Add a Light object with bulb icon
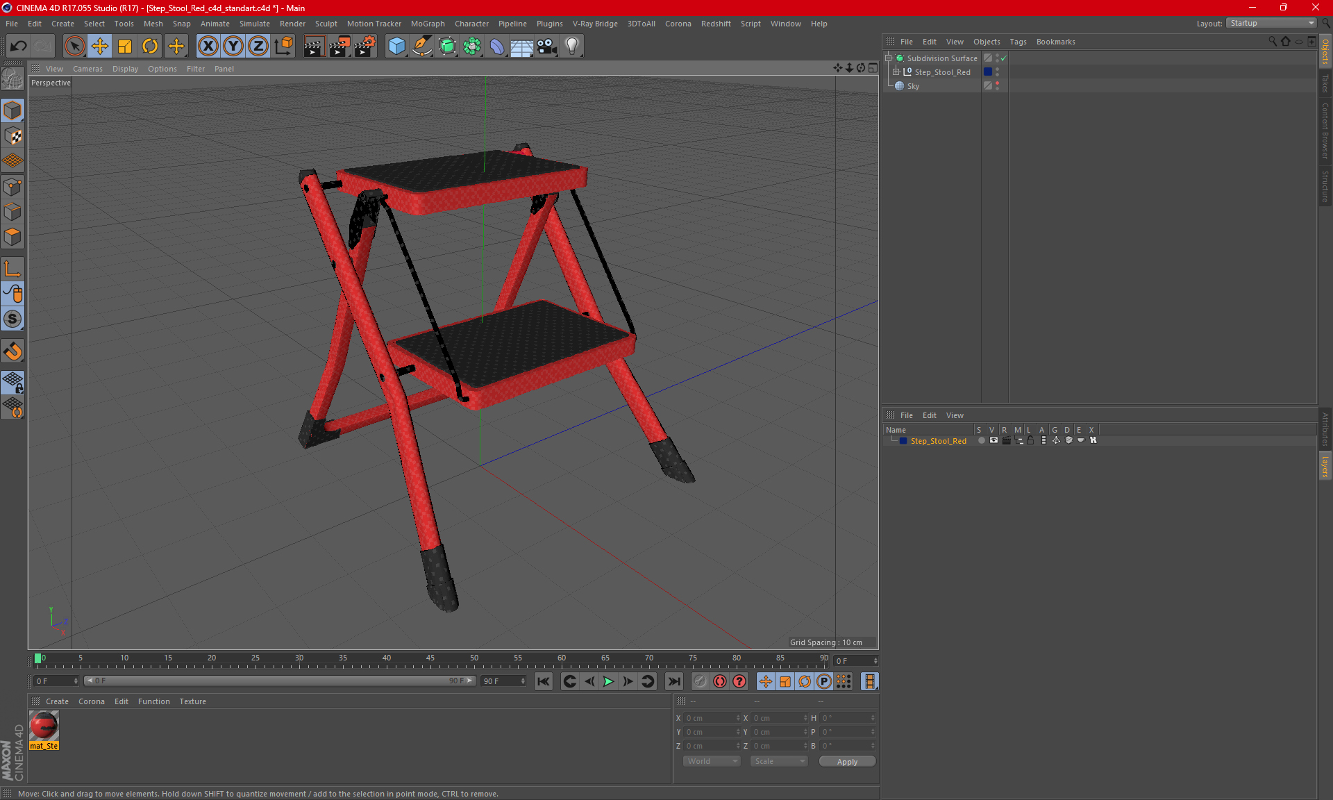The height and width of the screenshot is (800, 1333). click(571, 46)
